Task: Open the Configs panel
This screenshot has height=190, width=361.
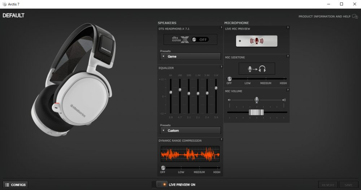Action: point(15,185)
